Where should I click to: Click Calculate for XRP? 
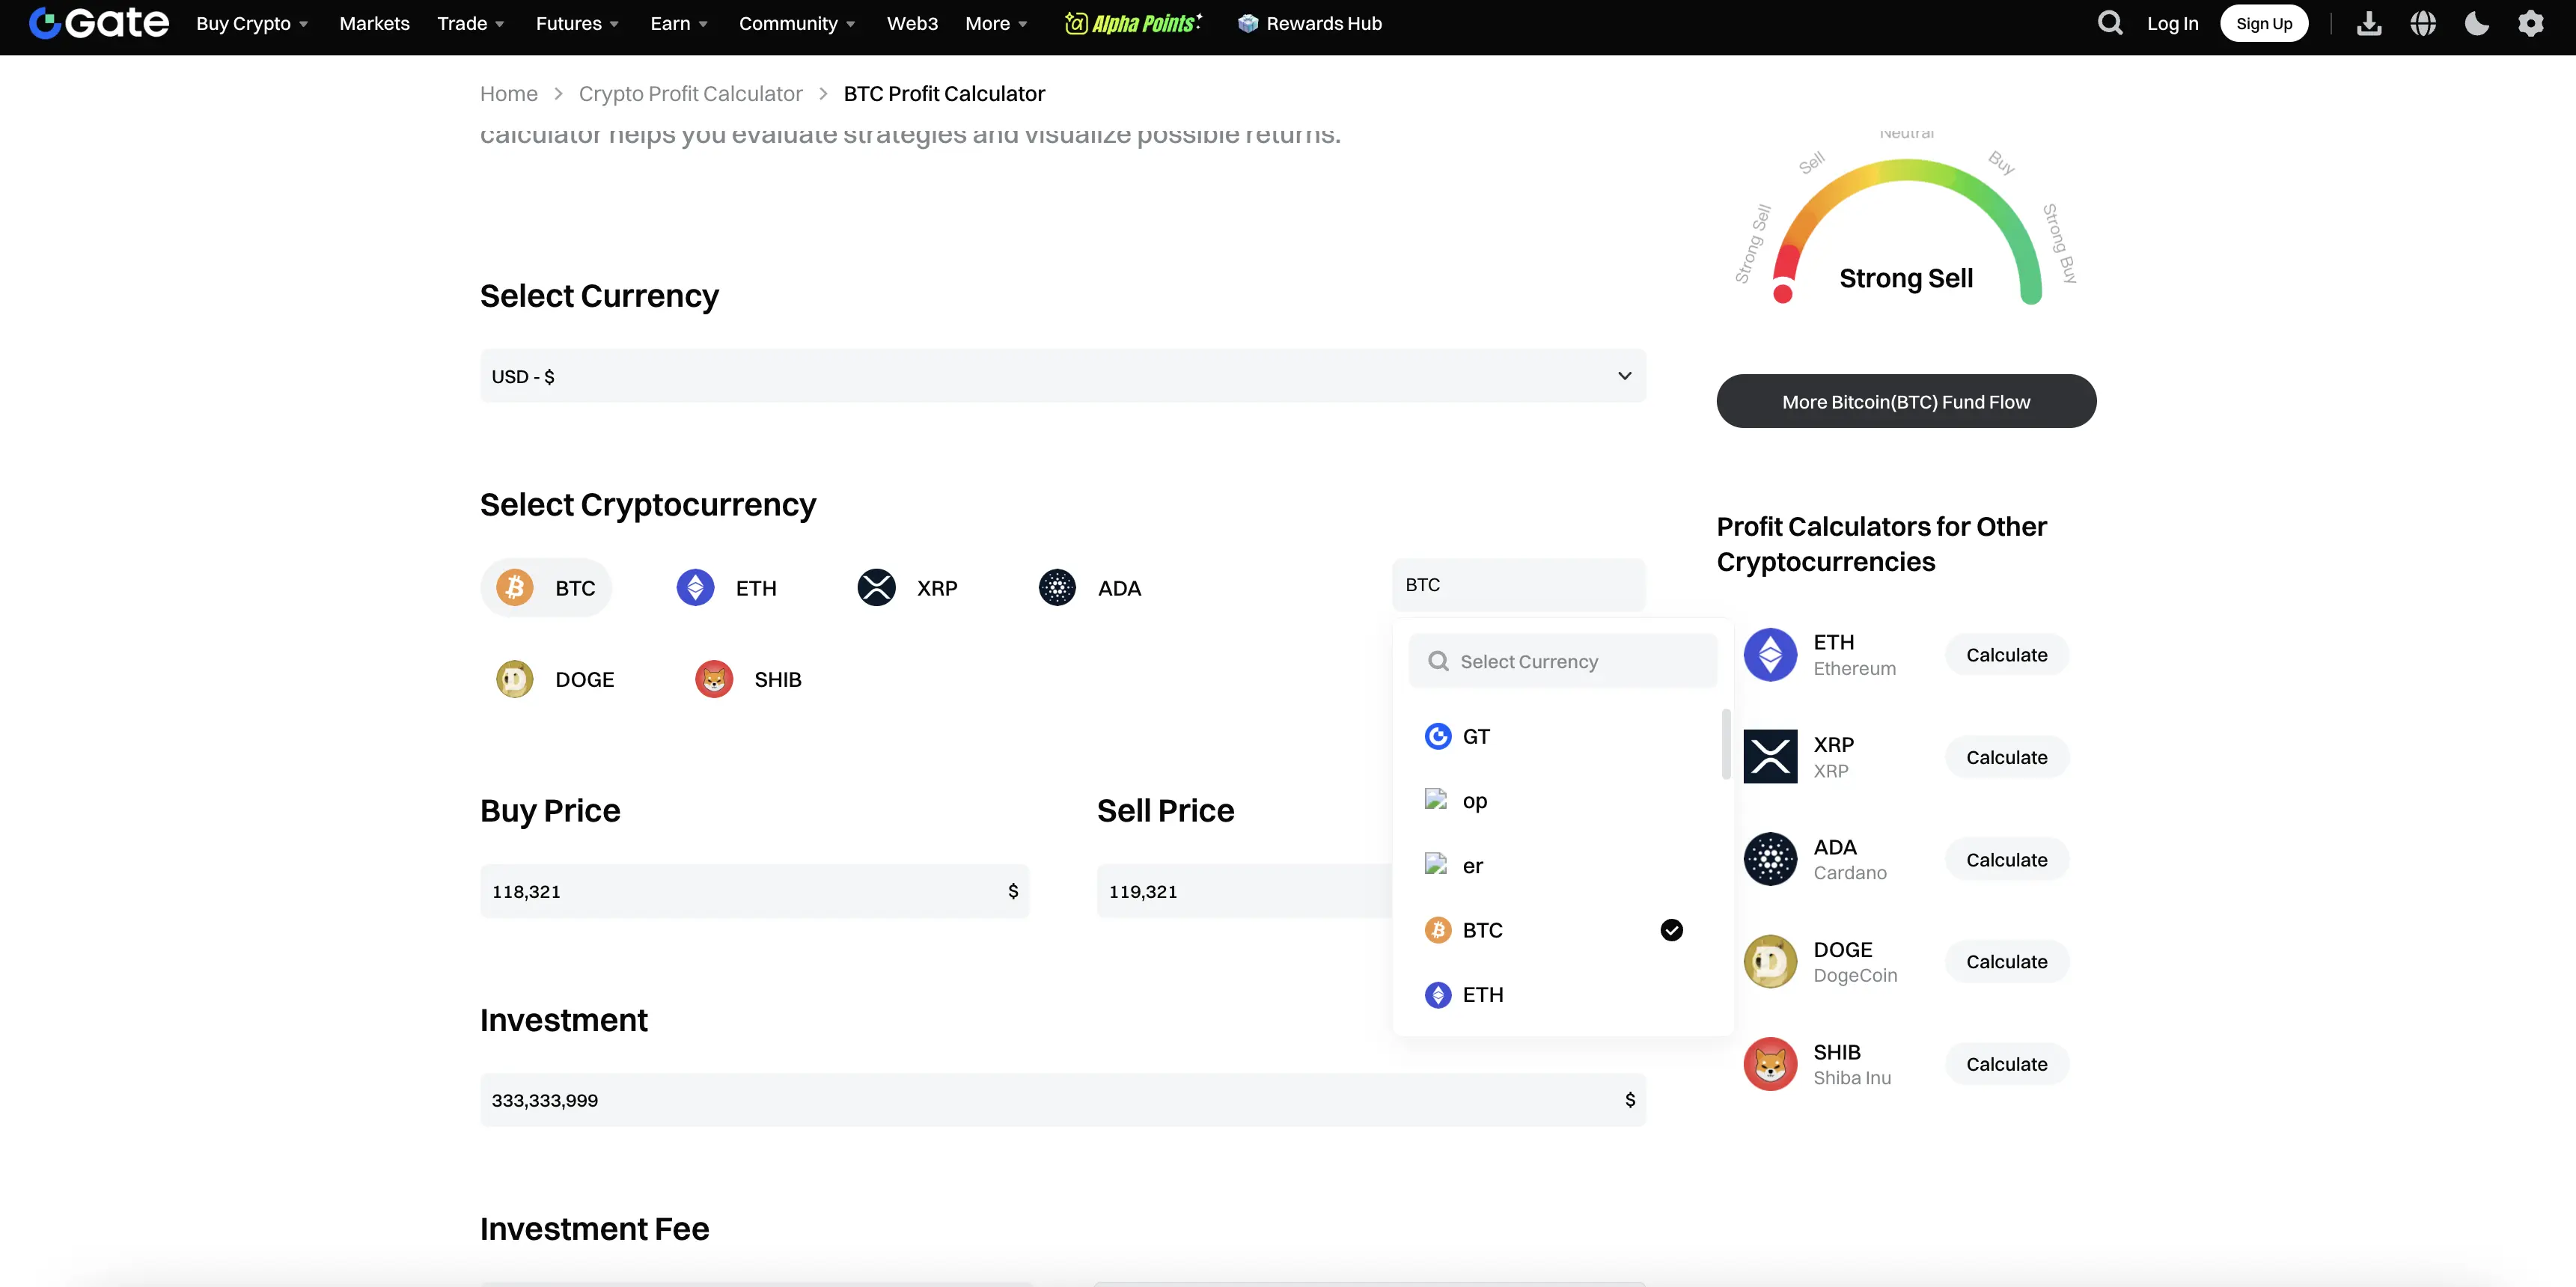click(x=2006, y=757)
